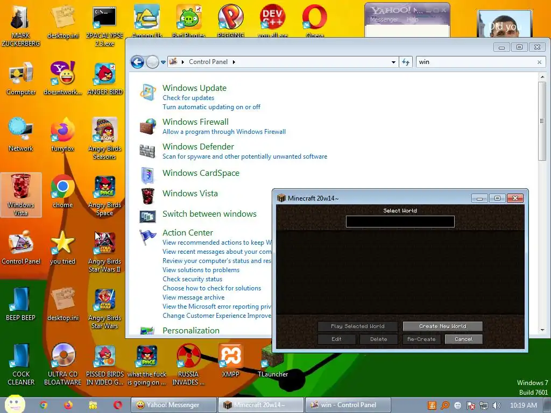The height and width of the screenshot is (413, 551).
Task: Click 'Turn automatic updating on or off'
Action: (211, 107)
